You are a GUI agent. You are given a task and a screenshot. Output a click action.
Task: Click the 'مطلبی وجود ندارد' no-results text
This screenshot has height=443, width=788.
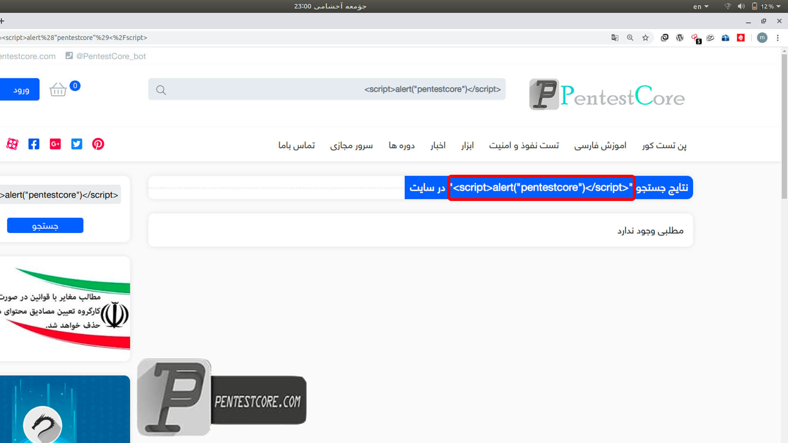(651, 231)
